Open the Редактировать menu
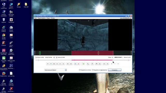This screenshot has width=166, height=93. click(41, 18)
